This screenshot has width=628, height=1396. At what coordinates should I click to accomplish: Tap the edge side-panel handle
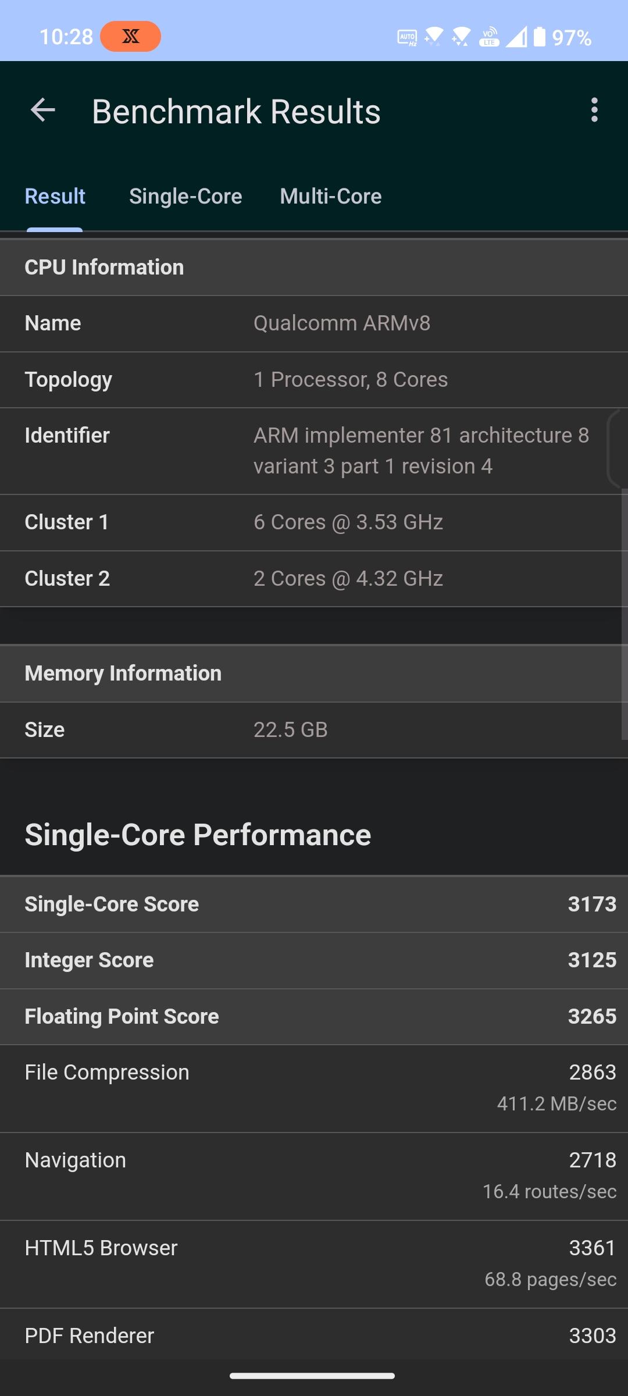click(x=617, y=449)
